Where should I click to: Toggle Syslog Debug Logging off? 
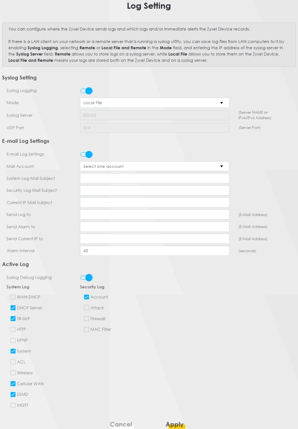pyautogui.click(x=86, y=278)
